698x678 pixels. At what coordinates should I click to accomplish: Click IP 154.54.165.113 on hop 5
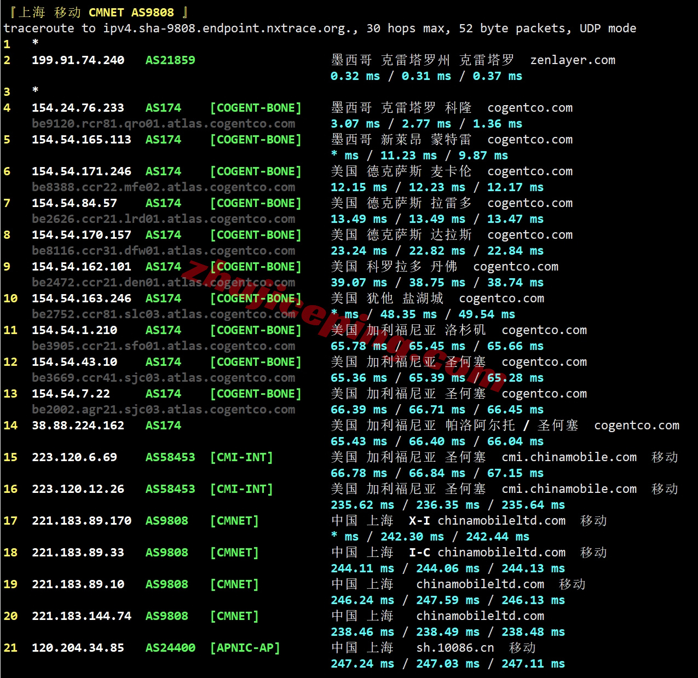[x=82, y=140]
